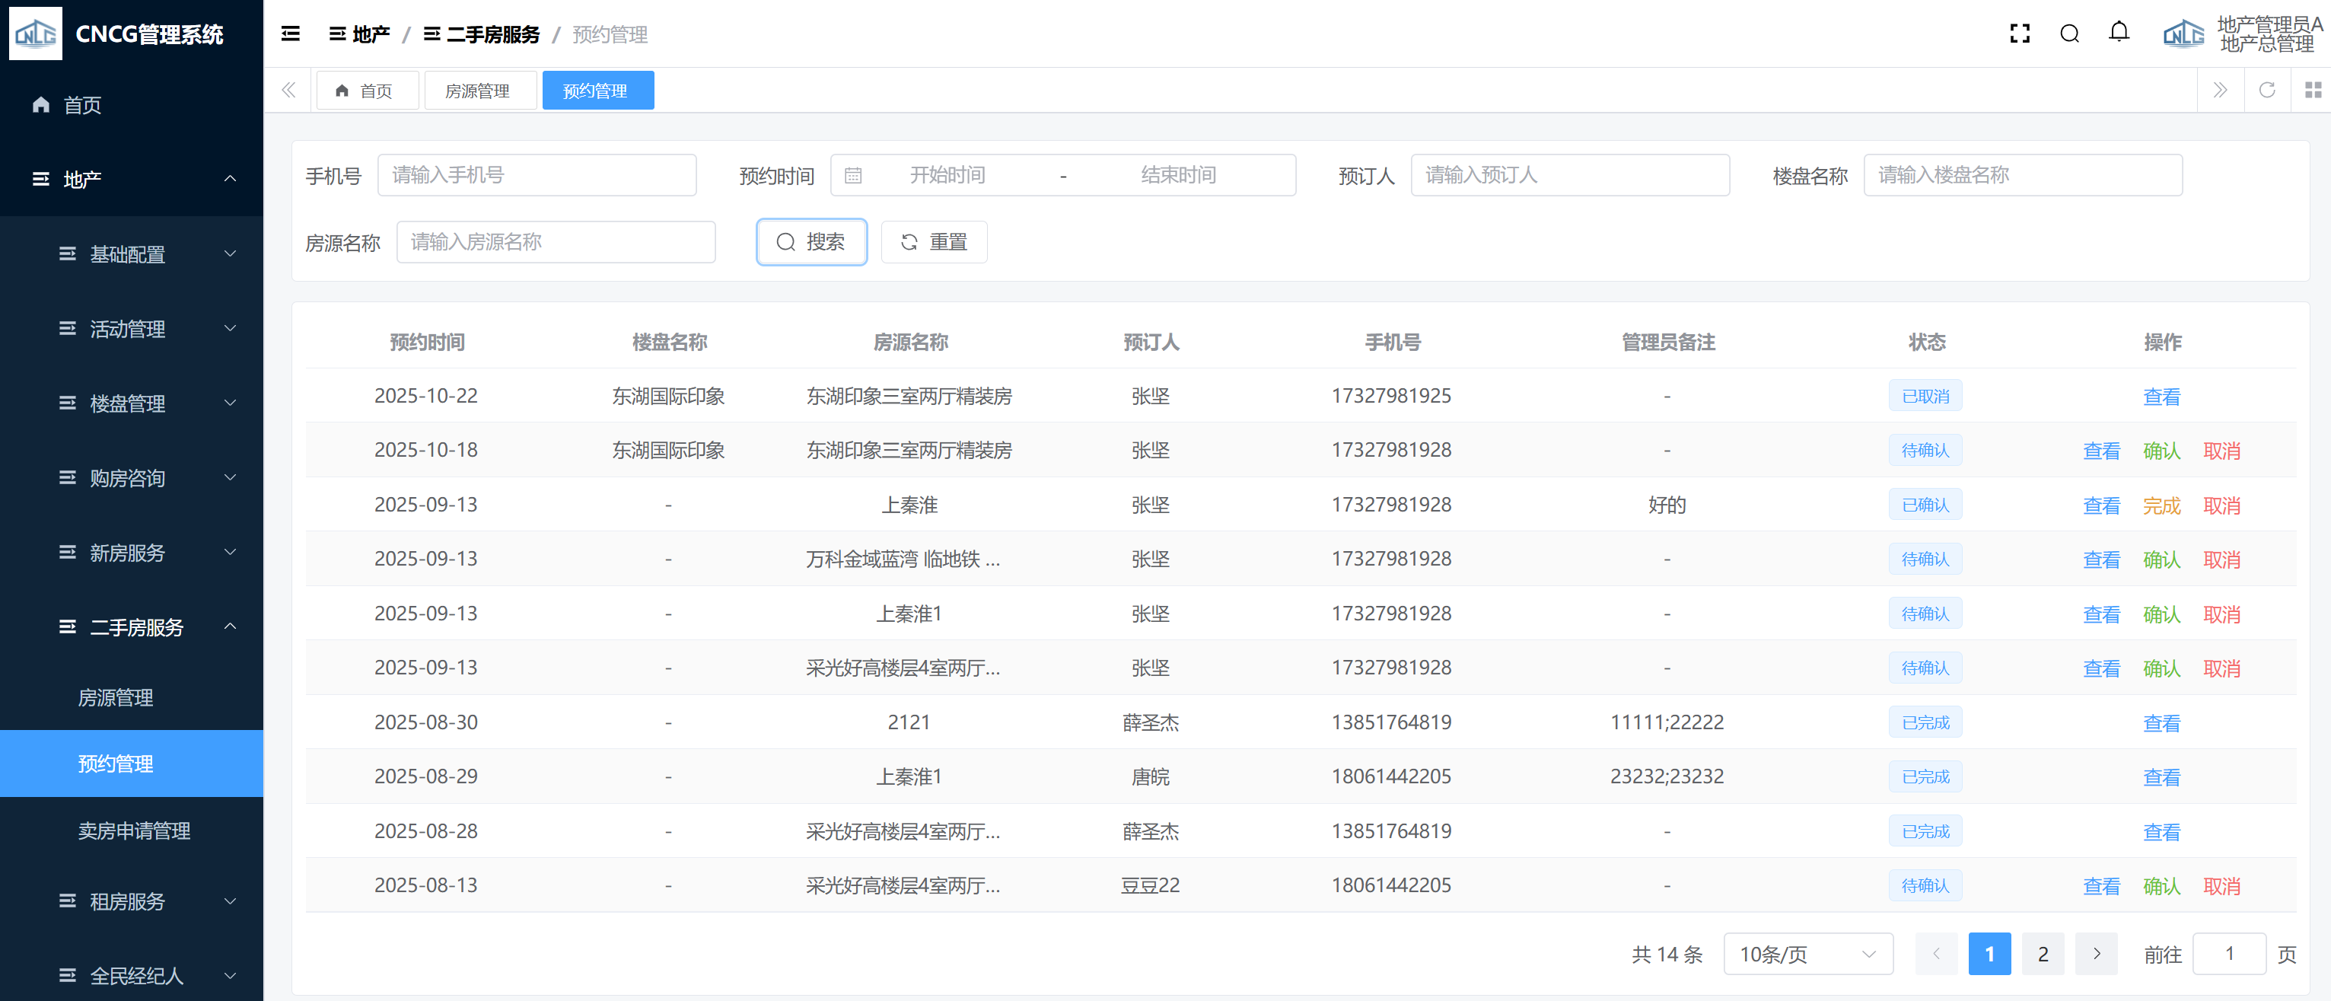Open the notifications bell icon
Image resolution: width=2331 pixels, height=1001 pixels.
(2119, 33)
